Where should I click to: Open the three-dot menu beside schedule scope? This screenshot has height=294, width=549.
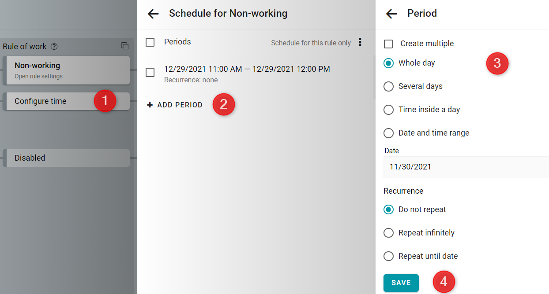click(360, 42)
